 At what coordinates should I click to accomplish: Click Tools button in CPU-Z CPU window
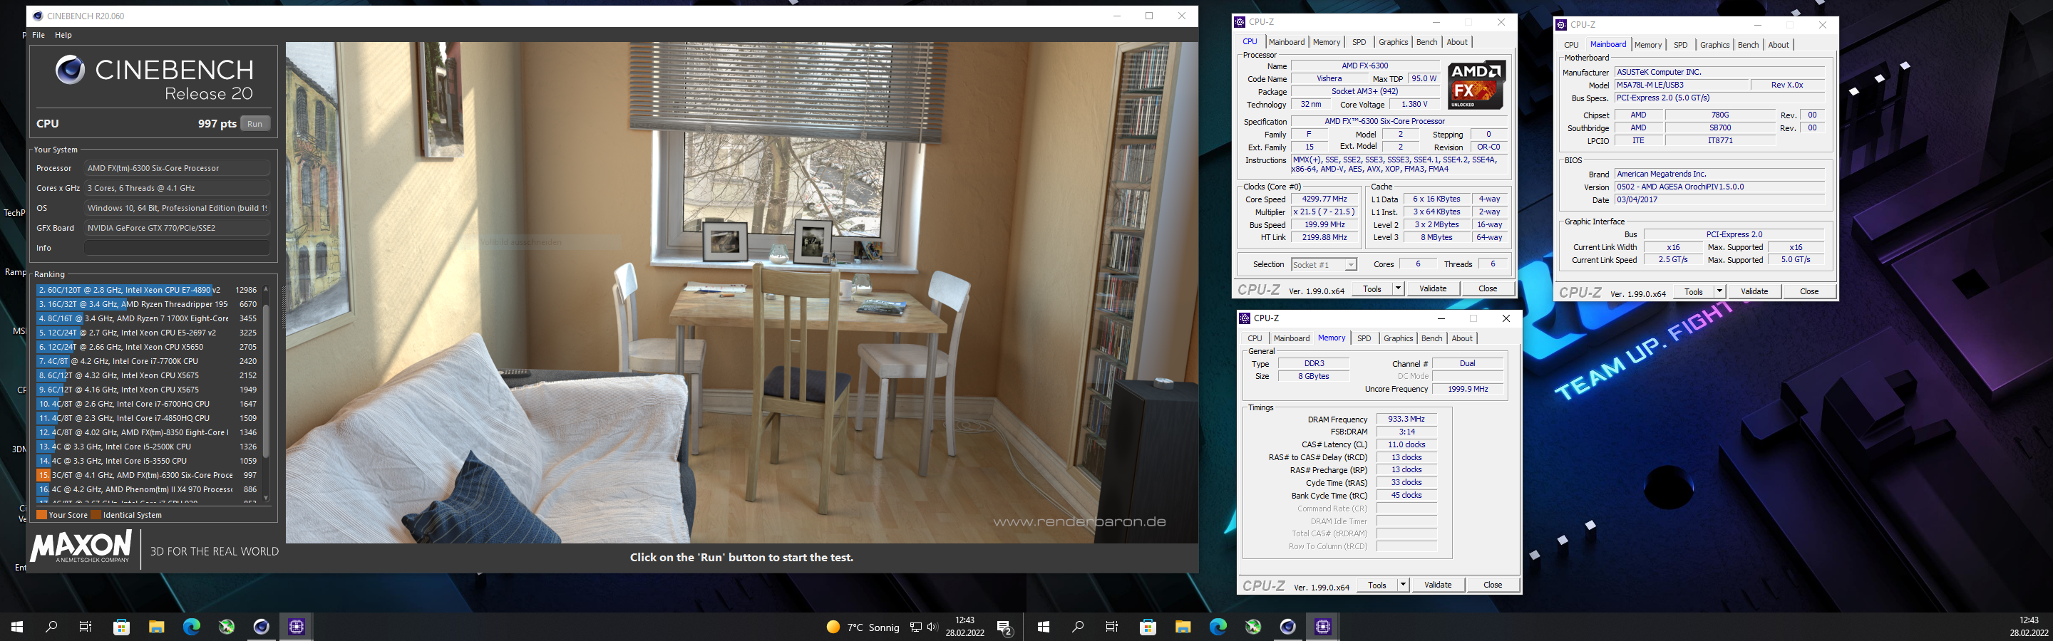(1372, 288)
